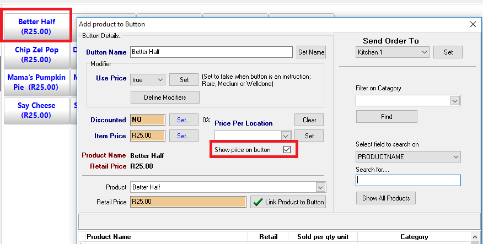The image size is (483, 244).
Task: Click the Set Name button
Action: (x=312, y=52)
